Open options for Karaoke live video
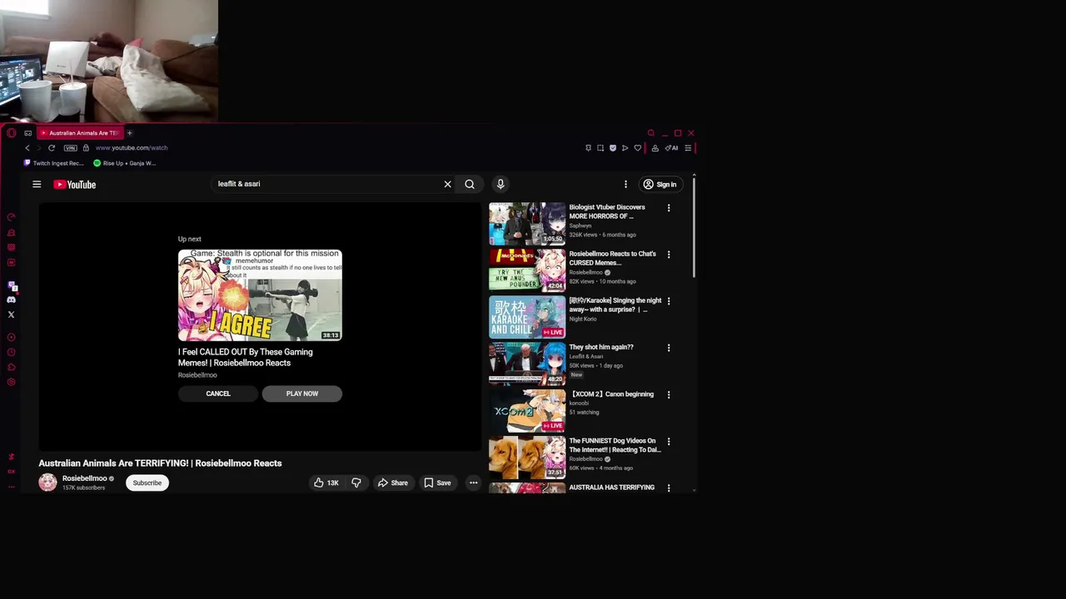 point(668,301)
